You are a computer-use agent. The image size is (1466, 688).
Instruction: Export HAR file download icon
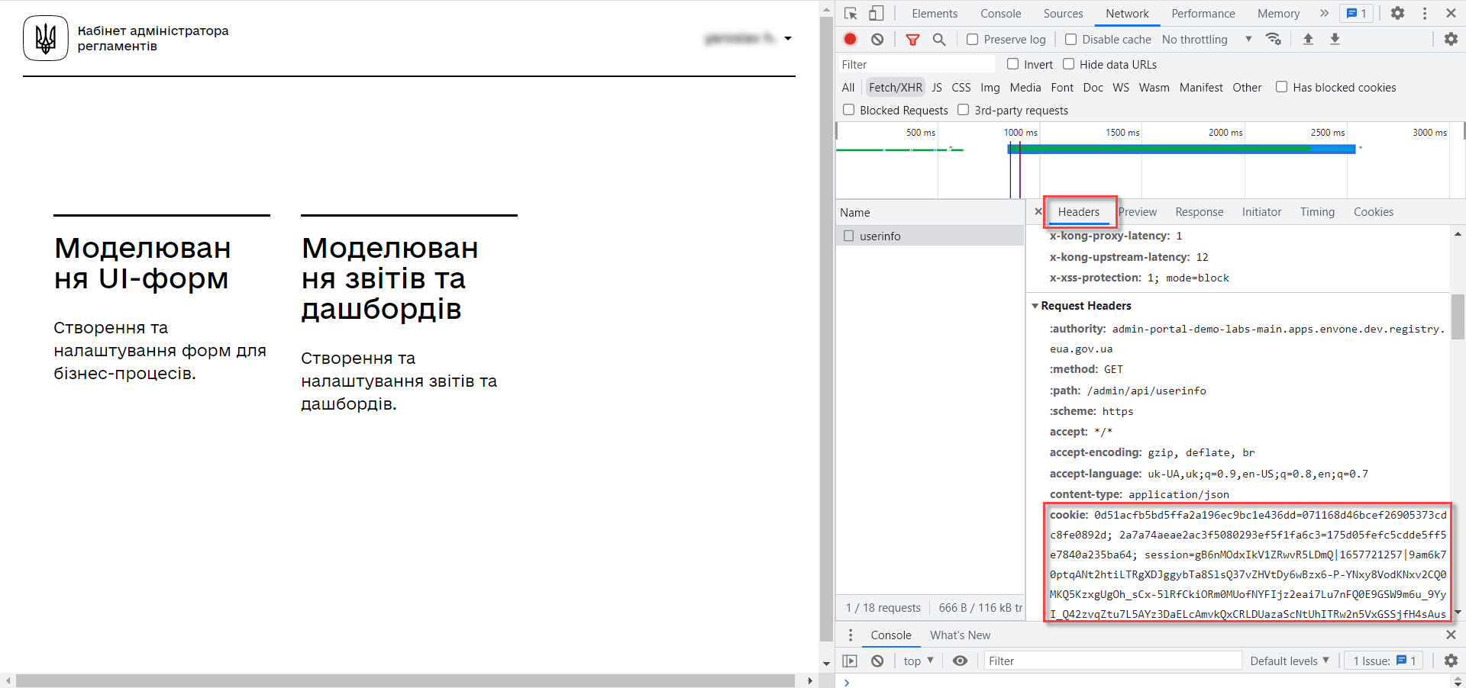[1335, 39]
